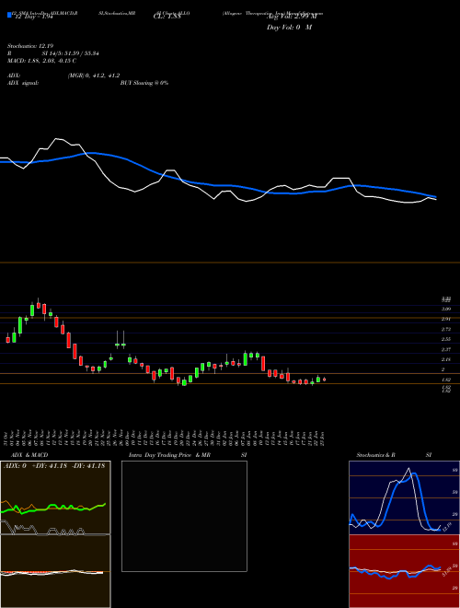This screenshot has height=608, width=460.
Task: Click the 'Day Vol: 0 M' label
Action: coord(289,28)
